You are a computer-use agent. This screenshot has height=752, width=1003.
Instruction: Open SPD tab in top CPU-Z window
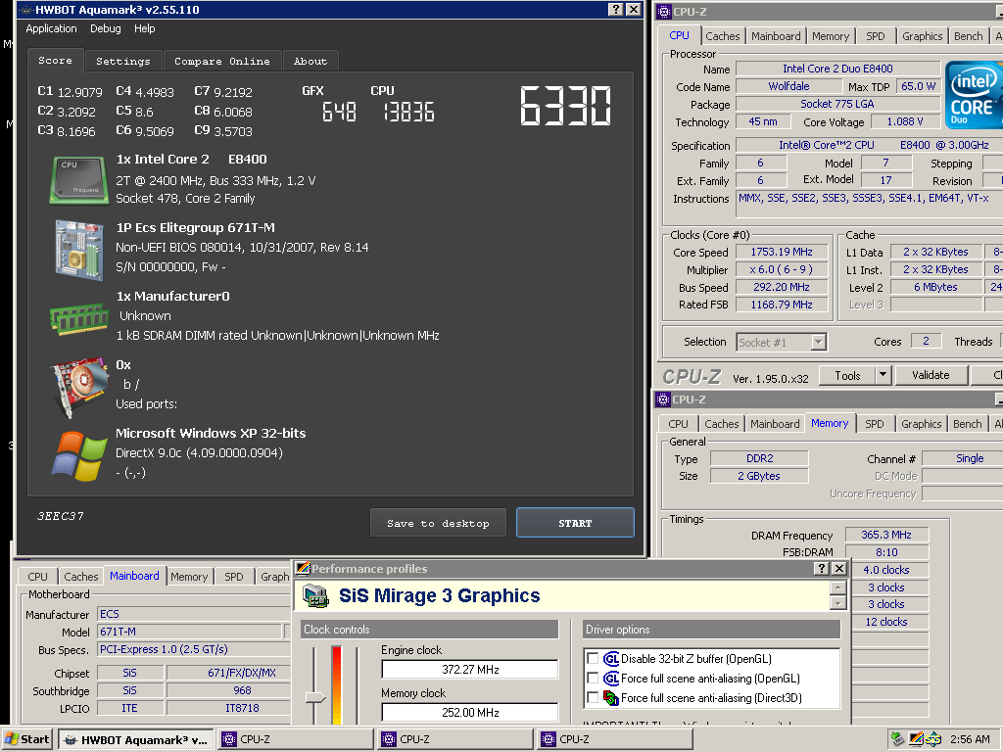pyautogui.click(x=875, y=36)
